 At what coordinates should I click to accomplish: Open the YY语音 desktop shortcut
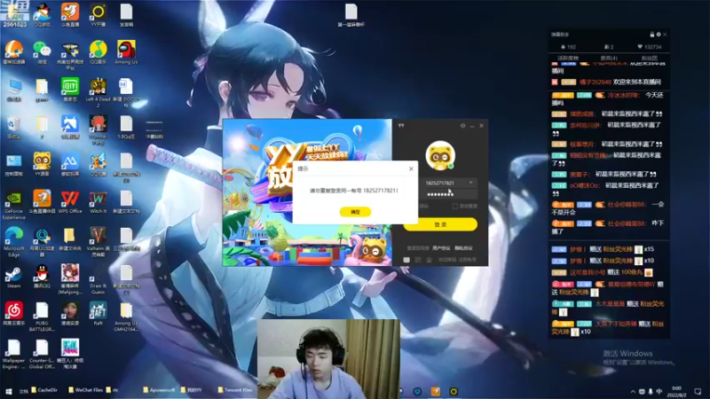tap(42, 164)
